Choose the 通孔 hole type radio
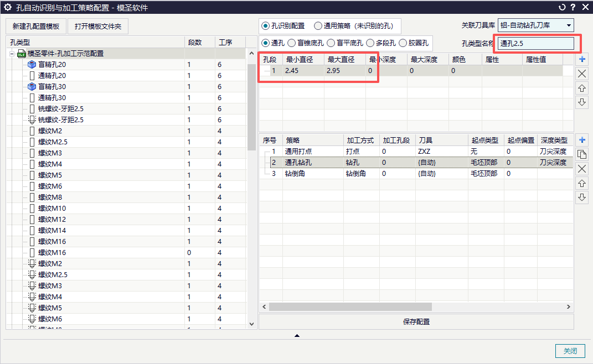Screen dimensions: 593x364 point(265,43)
